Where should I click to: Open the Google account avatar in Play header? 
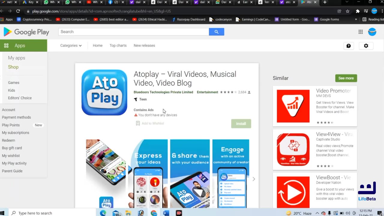[372, 32]
